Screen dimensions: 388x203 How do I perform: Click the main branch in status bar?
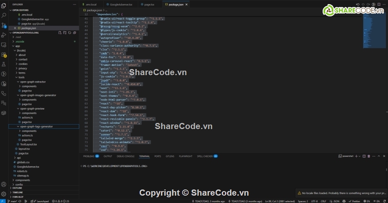12,201
